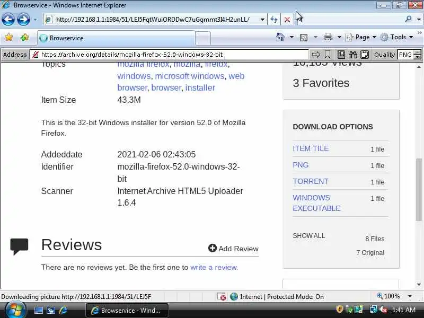
Task: Open the search provider options dropdown arrow
Action: (419, 19)
